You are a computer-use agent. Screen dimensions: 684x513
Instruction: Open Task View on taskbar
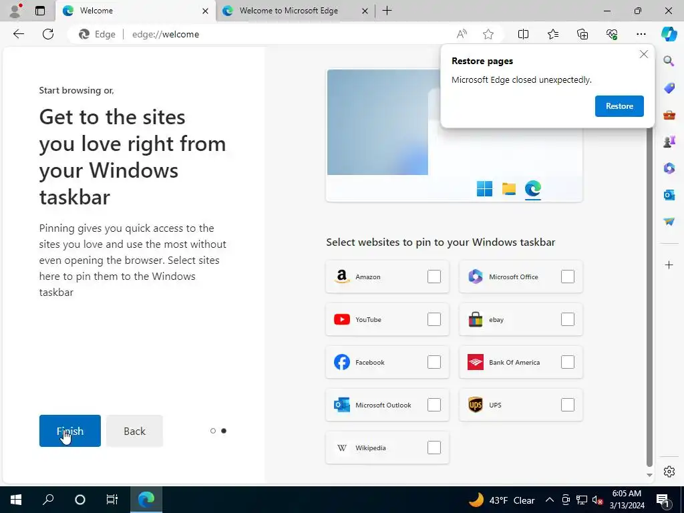(x=112, y=500)
